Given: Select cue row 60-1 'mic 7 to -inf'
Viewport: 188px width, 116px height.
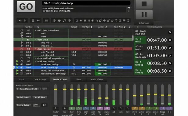Looking at the screenshot, I should click(x=73, y=52).
